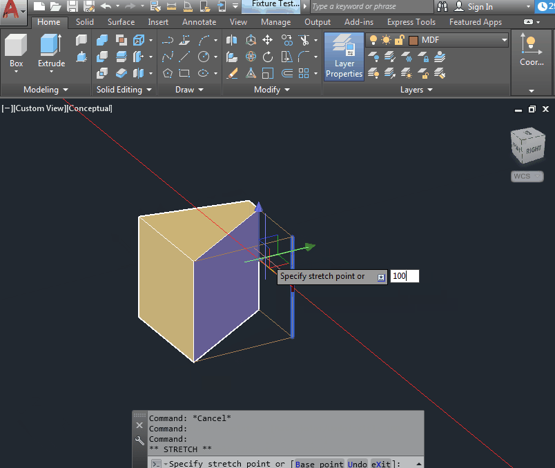
Task: Click the Polysolid tool icon
Action: [x=81, y=40]
